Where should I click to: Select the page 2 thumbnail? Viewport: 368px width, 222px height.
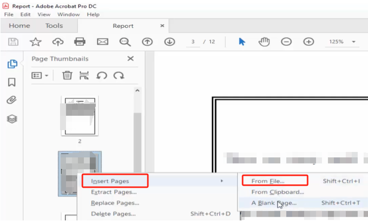pos(80,116)
